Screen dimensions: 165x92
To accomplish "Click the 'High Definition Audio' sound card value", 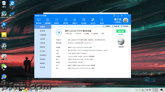I will point(82,65).
